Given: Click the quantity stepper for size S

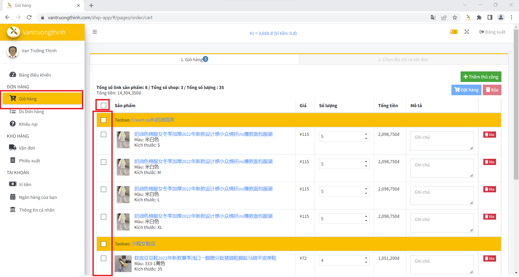Looking at the screenshot, I should (x=366, y=136).
